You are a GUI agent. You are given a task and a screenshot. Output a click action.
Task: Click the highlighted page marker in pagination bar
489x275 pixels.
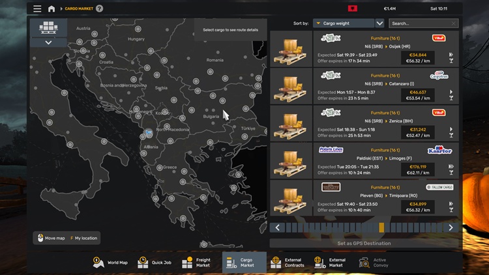coord(381,227)
